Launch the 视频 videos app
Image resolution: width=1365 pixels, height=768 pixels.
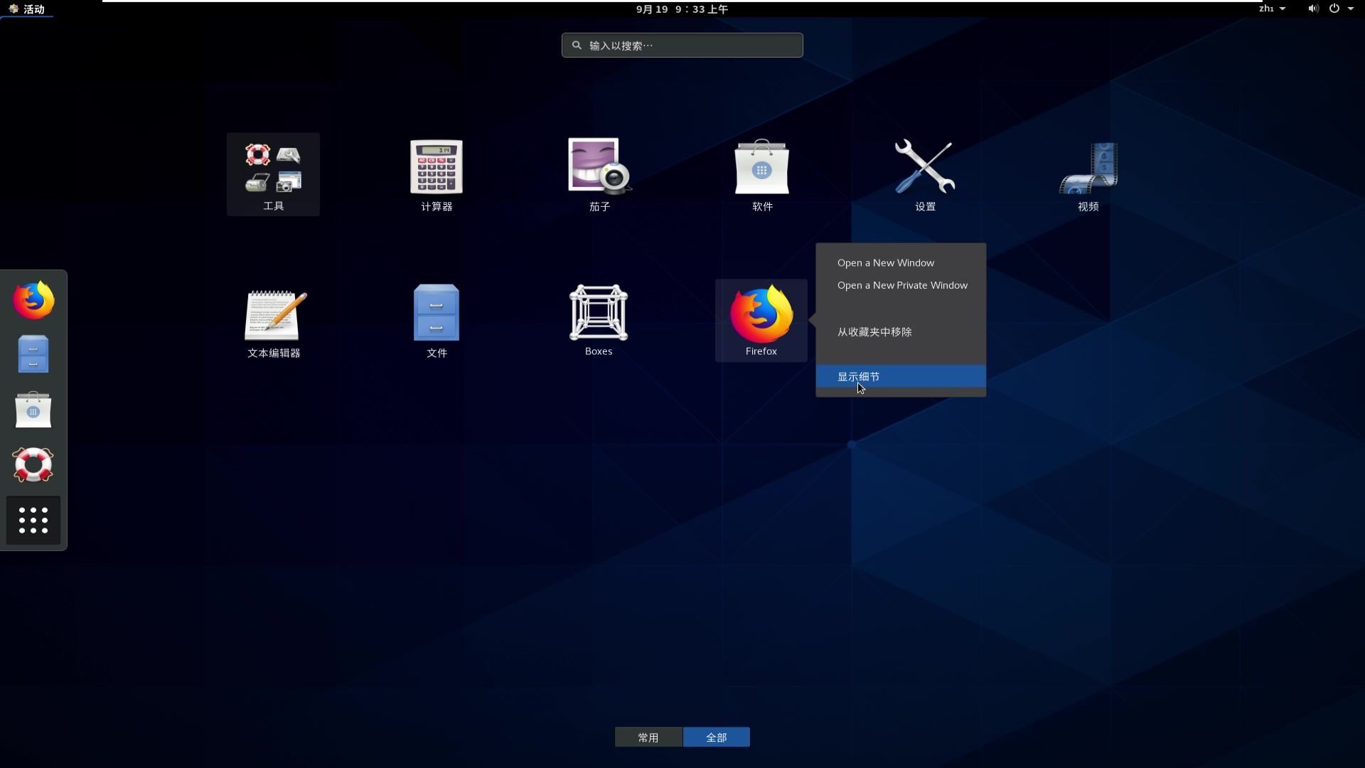tap(1088, 174)
